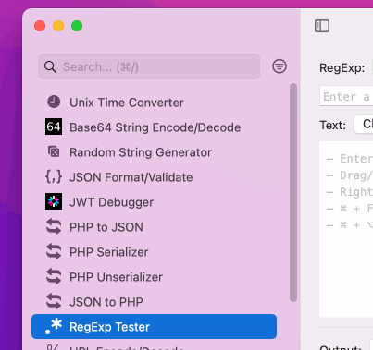Open the JWT Debugger
The width and height of the screenshot is (373, 350).
[x=154, y=202]
